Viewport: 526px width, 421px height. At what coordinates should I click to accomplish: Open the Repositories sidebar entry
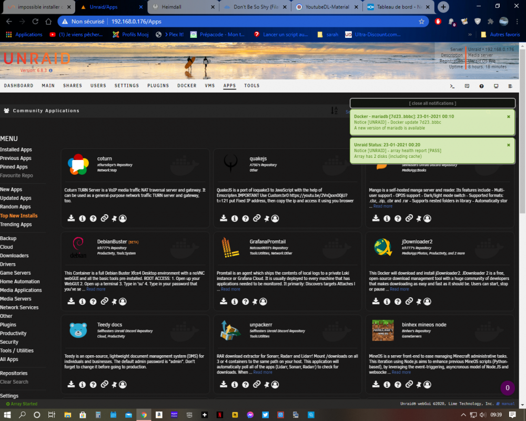click(x=14, y=373)
